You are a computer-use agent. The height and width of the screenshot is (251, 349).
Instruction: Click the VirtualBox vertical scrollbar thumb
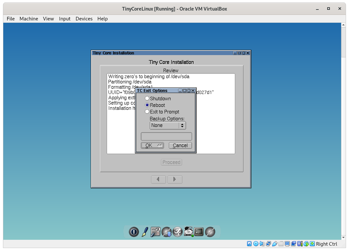pos(343,42)
